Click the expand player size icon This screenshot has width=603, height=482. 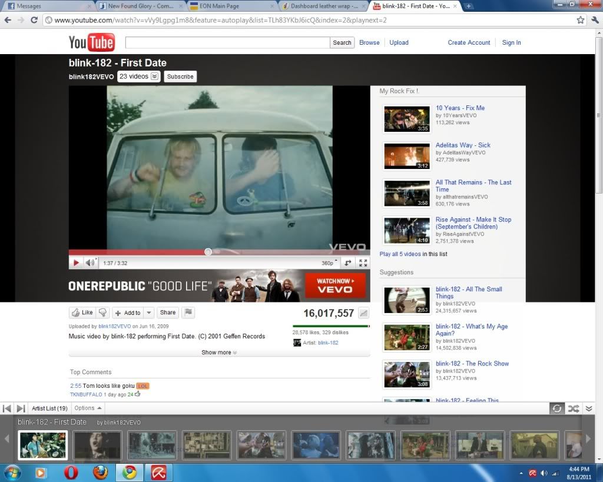click(x=348, y=263)
